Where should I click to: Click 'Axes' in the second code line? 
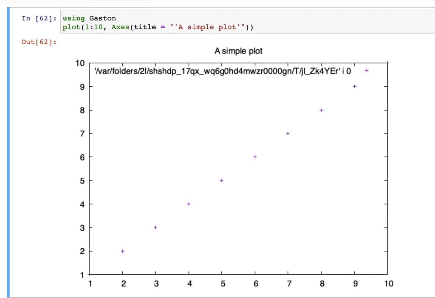point(120,27)
